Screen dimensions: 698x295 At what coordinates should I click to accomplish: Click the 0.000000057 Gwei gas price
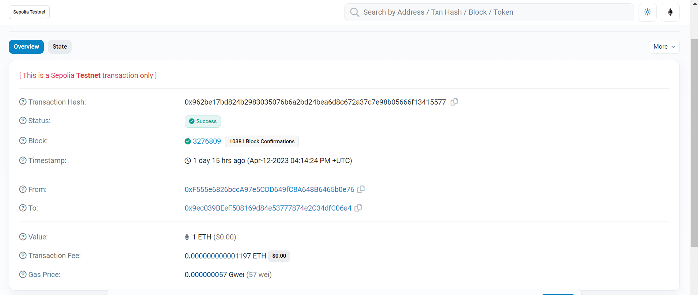[x=214, y=275]
